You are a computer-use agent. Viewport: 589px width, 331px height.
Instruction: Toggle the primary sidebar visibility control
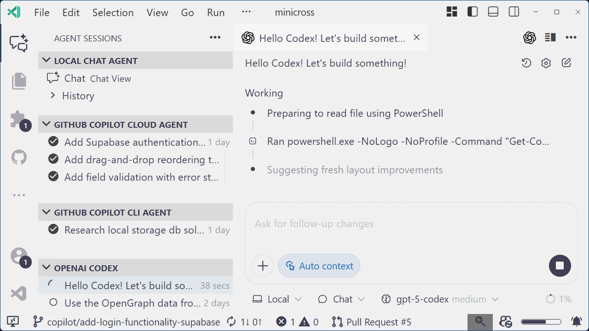pyautogui.click(x=472, y=11)
